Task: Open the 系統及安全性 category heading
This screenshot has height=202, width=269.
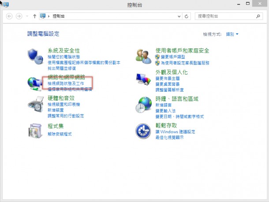Action: coord(64,51)
